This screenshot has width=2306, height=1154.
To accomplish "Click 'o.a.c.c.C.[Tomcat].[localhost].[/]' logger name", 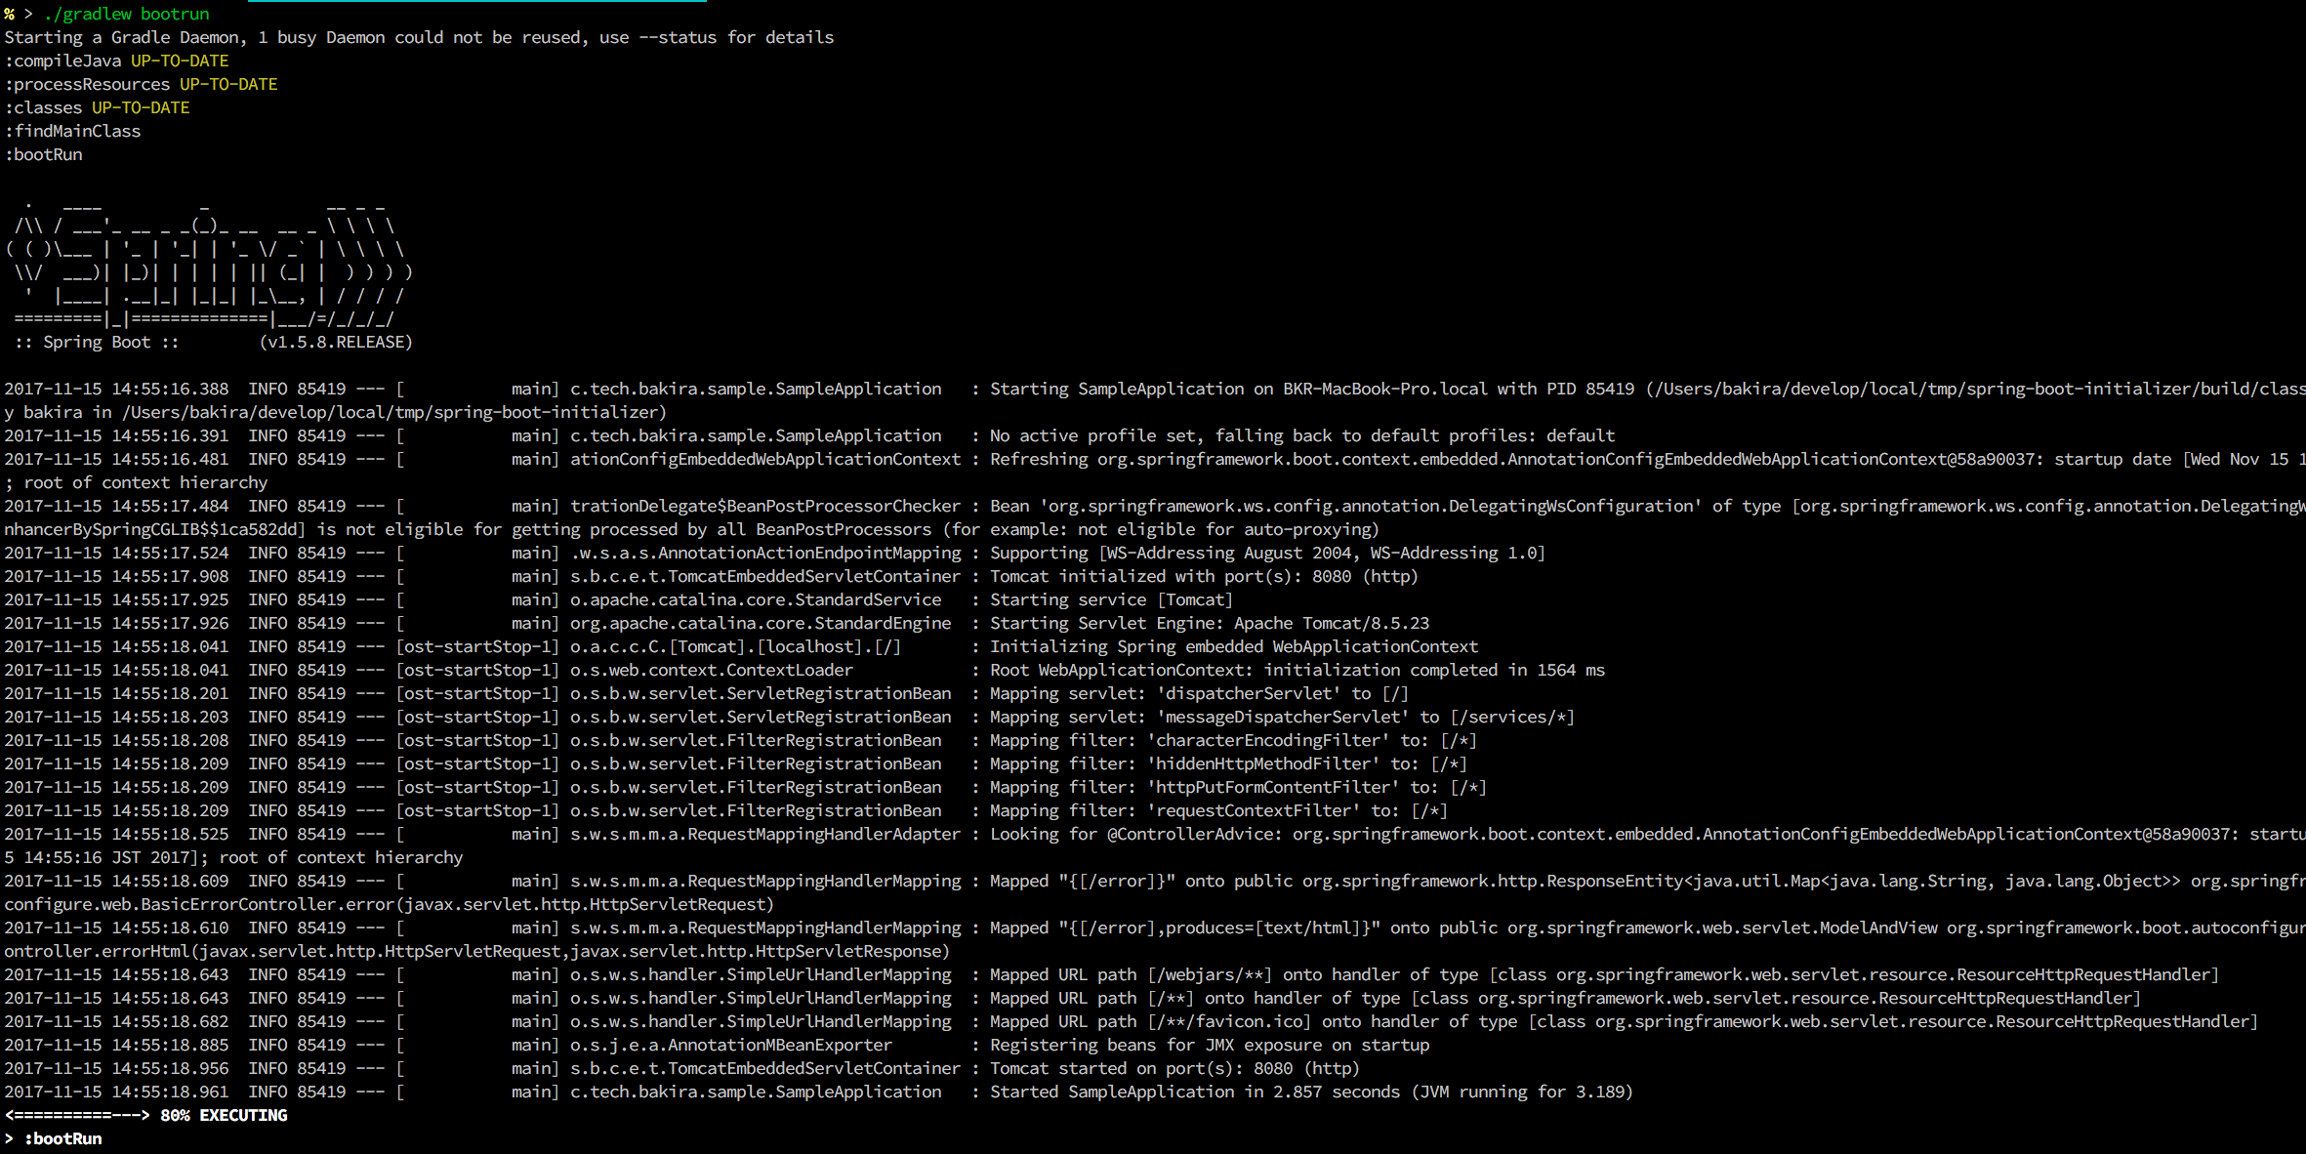I will pos(736,646).
